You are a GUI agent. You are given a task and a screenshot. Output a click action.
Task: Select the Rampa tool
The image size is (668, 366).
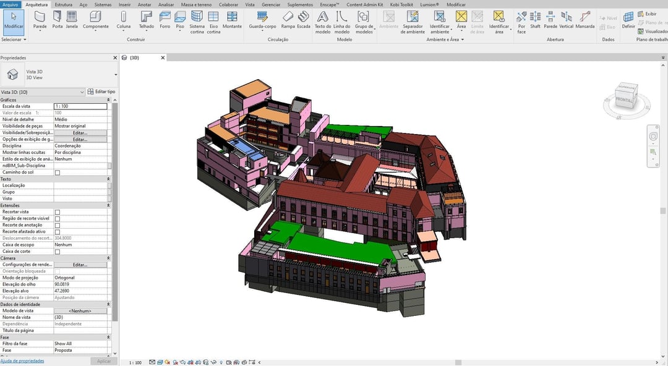(288, 20)
